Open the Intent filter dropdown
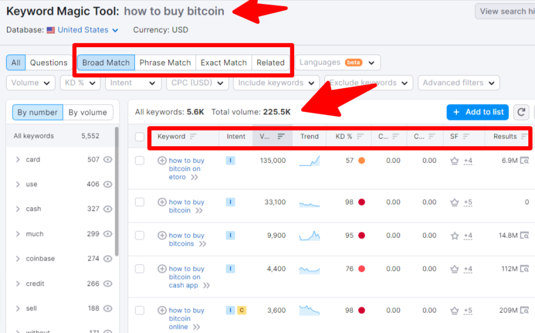 (x=133, y=83)
